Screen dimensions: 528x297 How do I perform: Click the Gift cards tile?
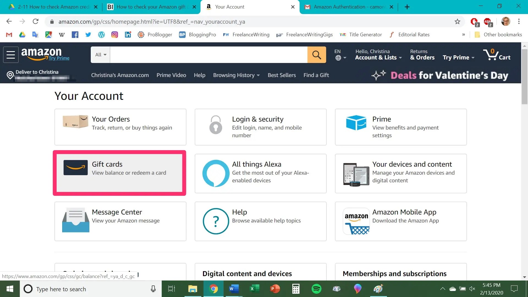click(119, 173)
